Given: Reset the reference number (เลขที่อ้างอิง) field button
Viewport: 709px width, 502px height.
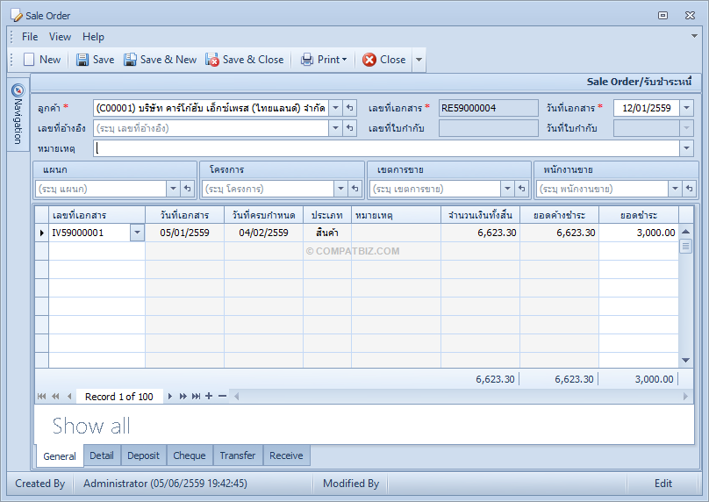Looking at the screenshot, I should pos(350,128).
